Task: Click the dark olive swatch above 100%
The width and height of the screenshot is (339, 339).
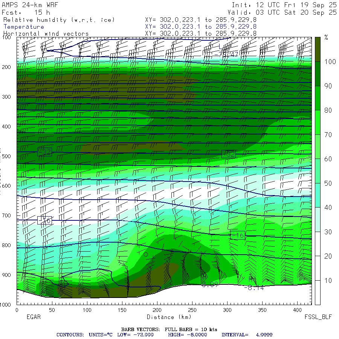Action: point(318,49)
